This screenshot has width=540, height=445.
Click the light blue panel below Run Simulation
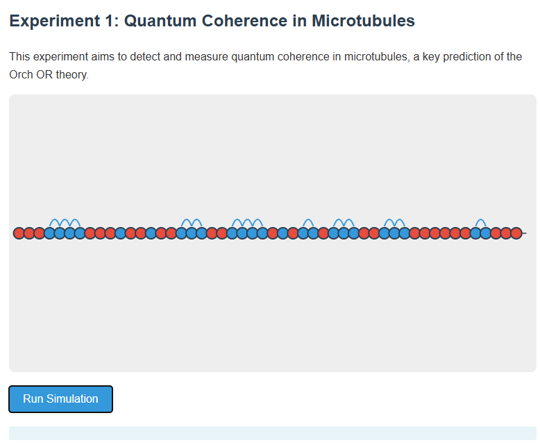[272, 433]
